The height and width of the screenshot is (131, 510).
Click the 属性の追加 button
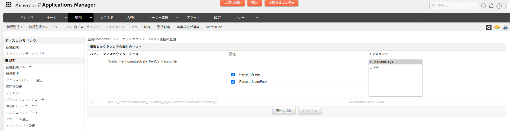tap(284, 111)
